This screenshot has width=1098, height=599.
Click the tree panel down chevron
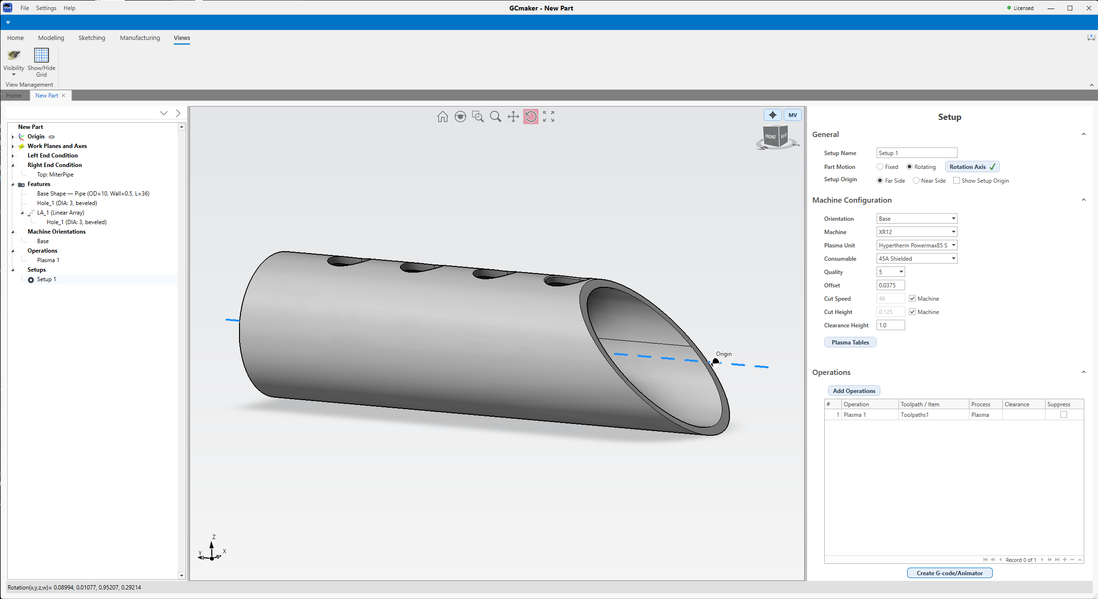pos(164,113)
